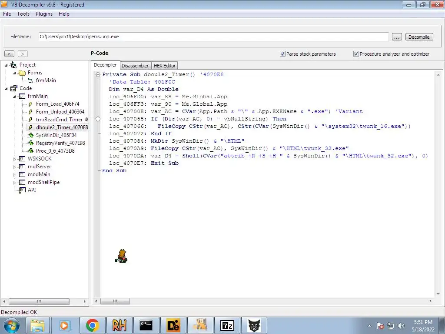Image resolution: width=445 pixels, height=334 pixels.
Task: Collapse the If block fold marker
Action: click(98, 119)
